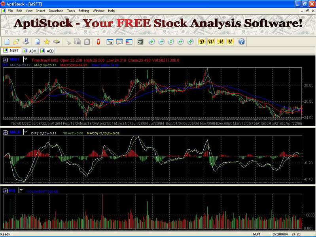Click the MACD(12,26,9)=0.03 value
Viewport: 316px width, 237px height.
[x=103, y=133]
